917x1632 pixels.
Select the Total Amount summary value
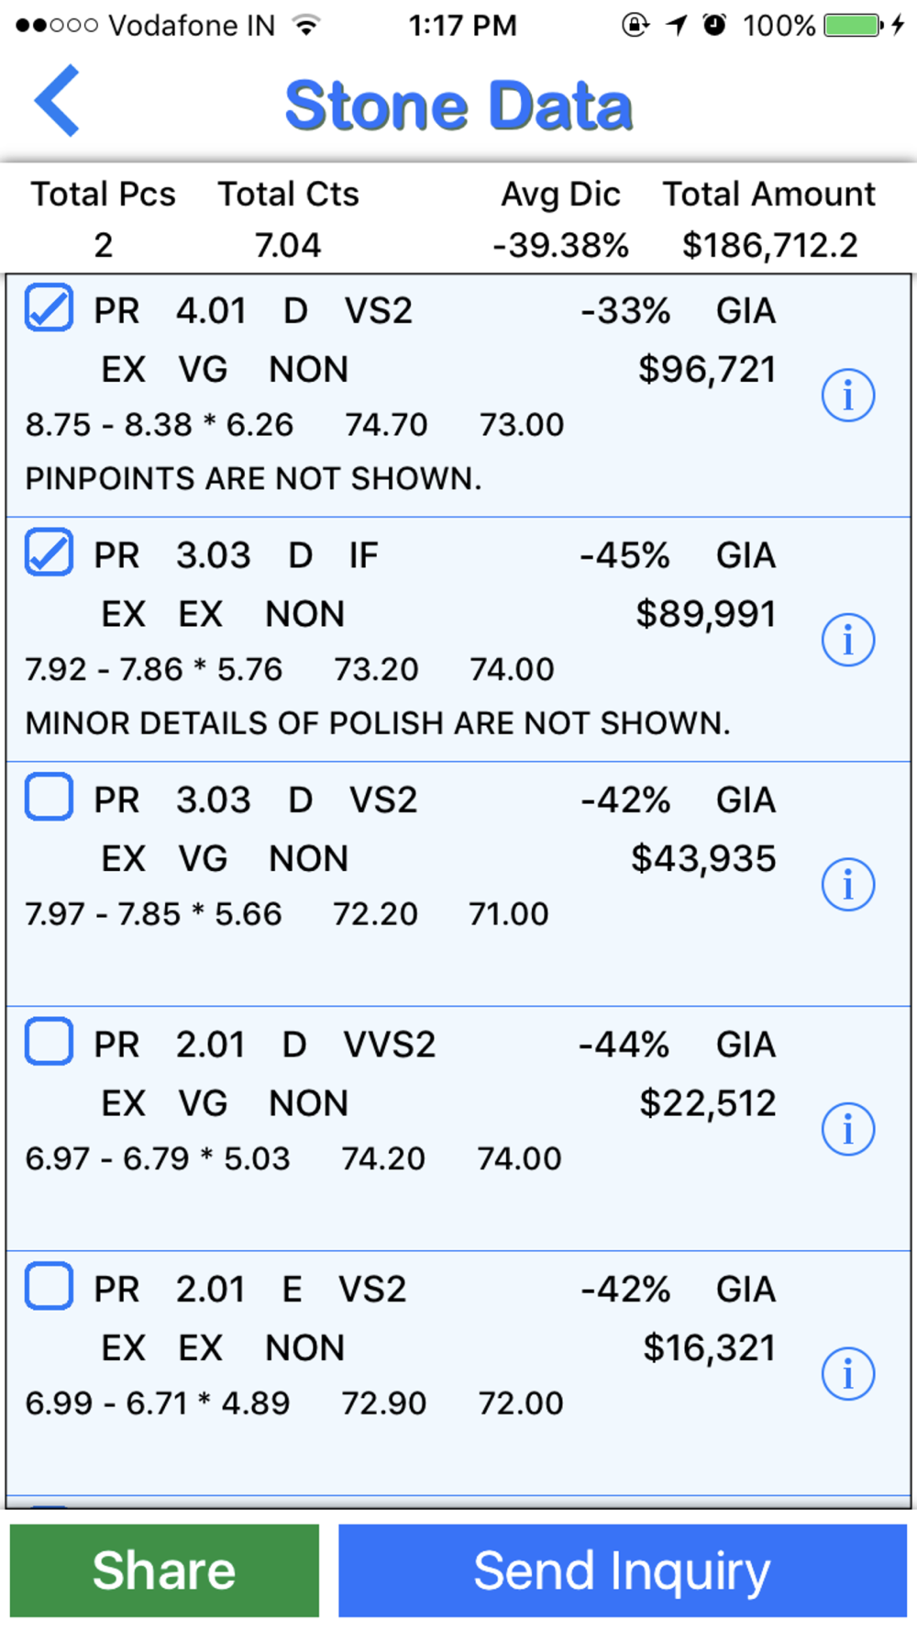[769, 245]
